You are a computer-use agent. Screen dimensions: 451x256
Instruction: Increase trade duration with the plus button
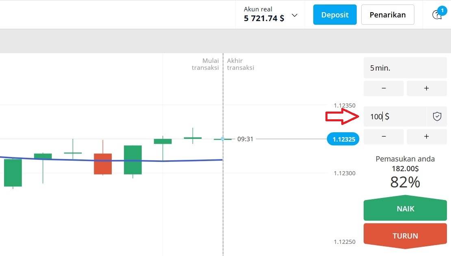pos(427,88)
